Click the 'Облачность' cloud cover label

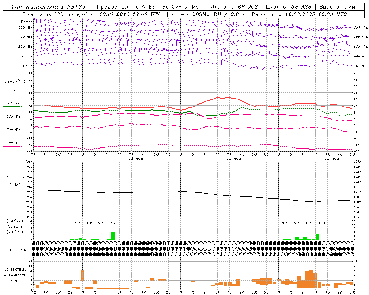pos(15,250)
